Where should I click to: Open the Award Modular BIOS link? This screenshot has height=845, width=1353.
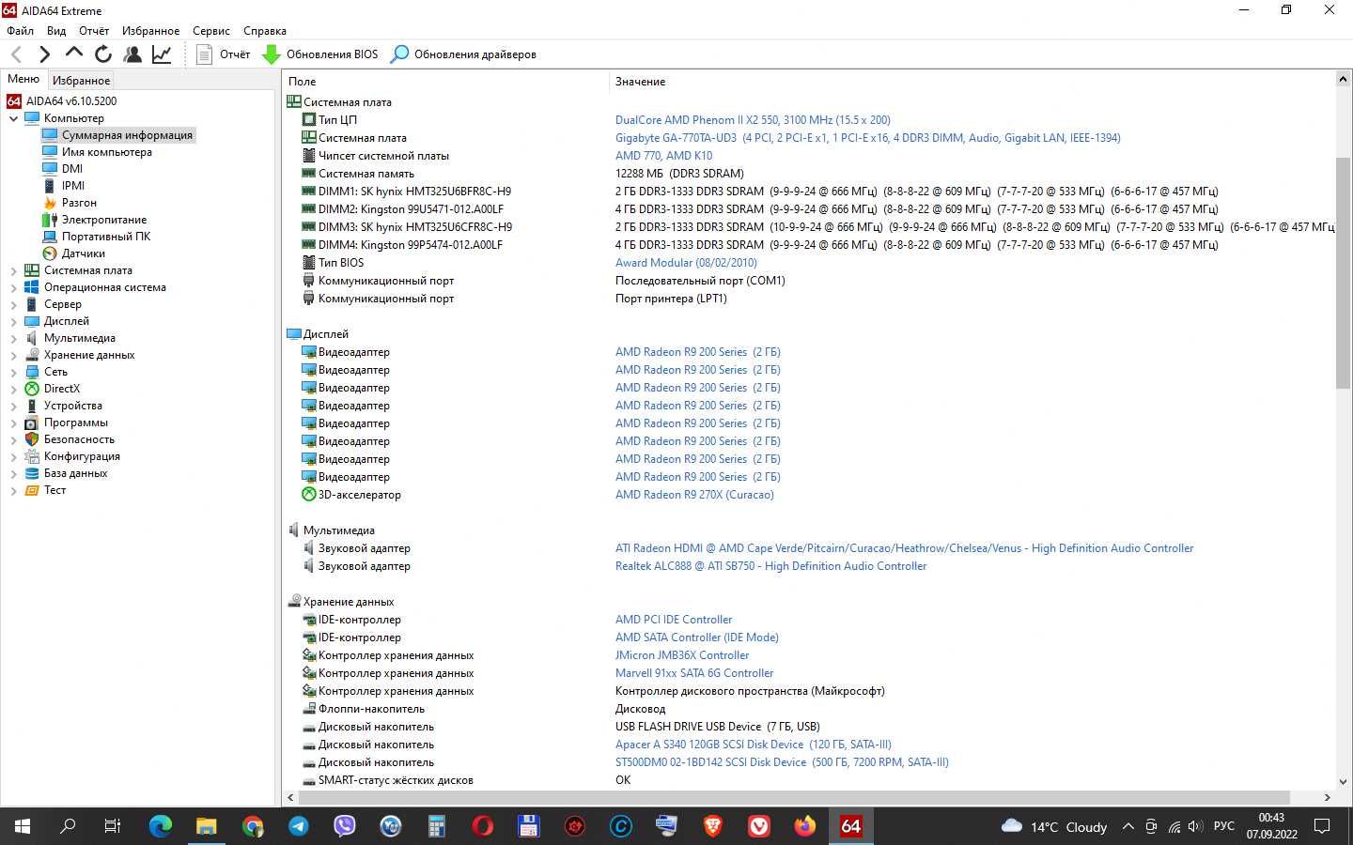(686, 263)
